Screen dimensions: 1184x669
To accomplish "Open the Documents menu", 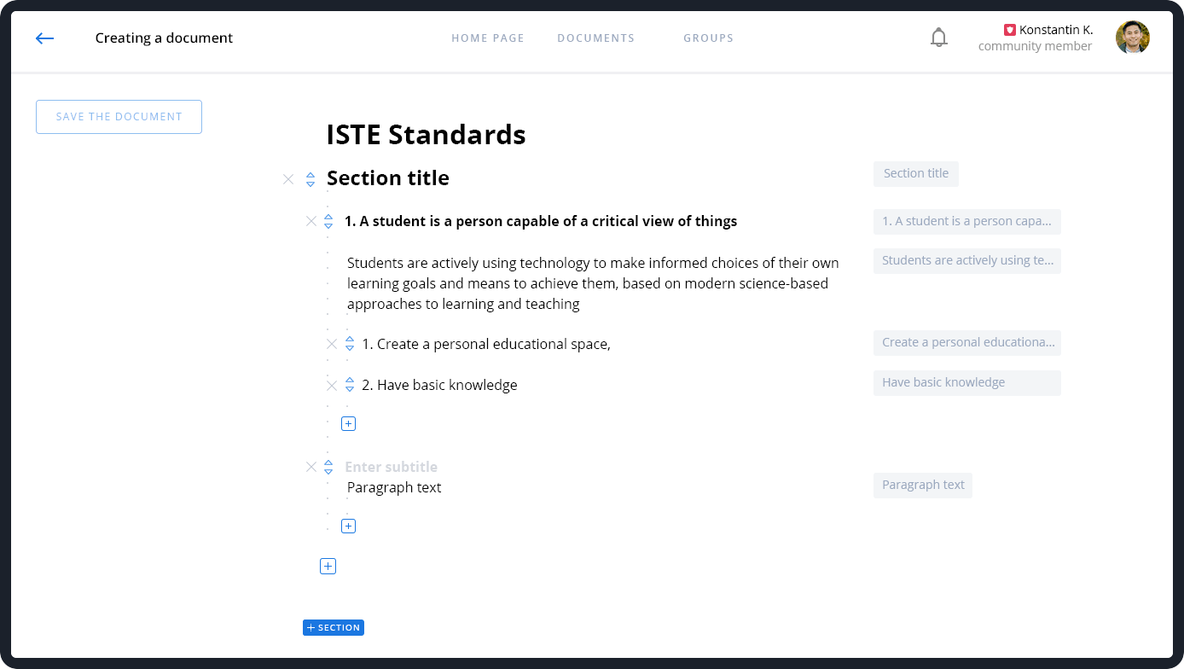I will pyautogui.click(x=595, y=38).
